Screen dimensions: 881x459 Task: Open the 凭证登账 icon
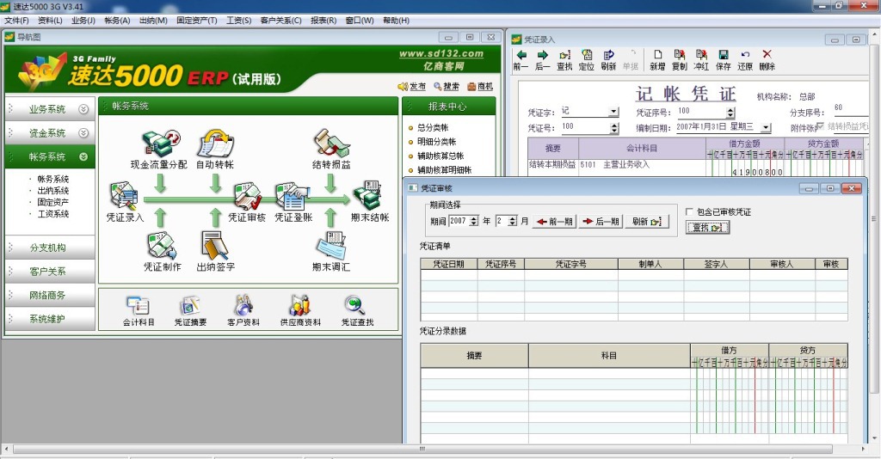point(293,196)
